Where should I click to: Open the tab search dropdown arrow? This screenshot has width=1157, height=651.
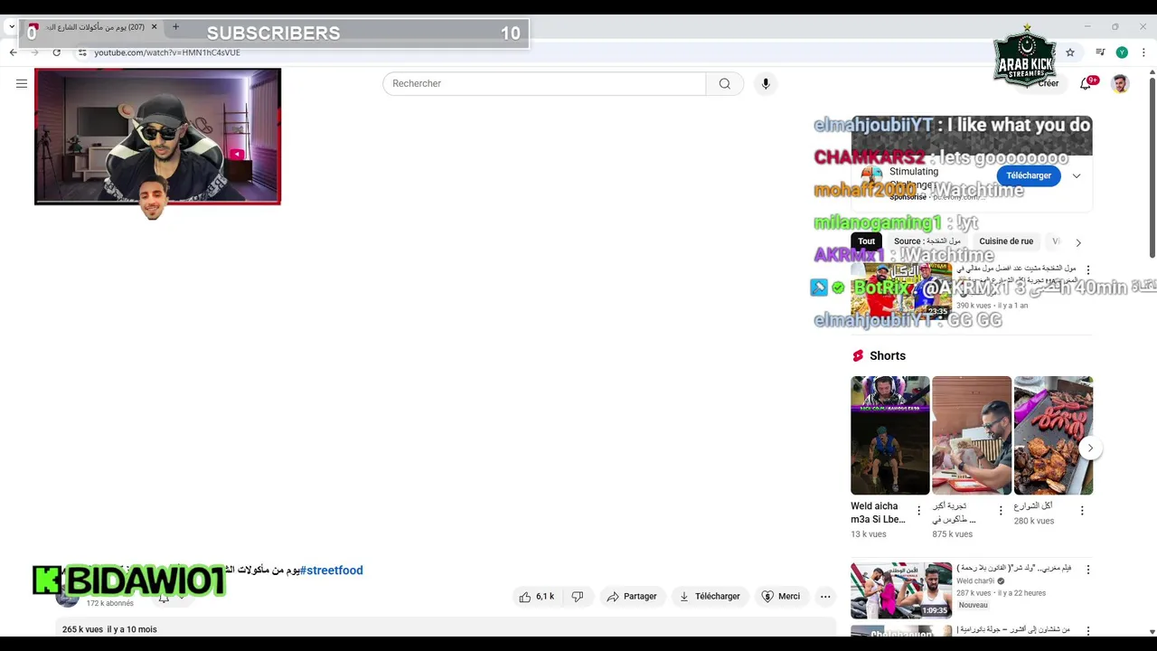tap(11, 27)
